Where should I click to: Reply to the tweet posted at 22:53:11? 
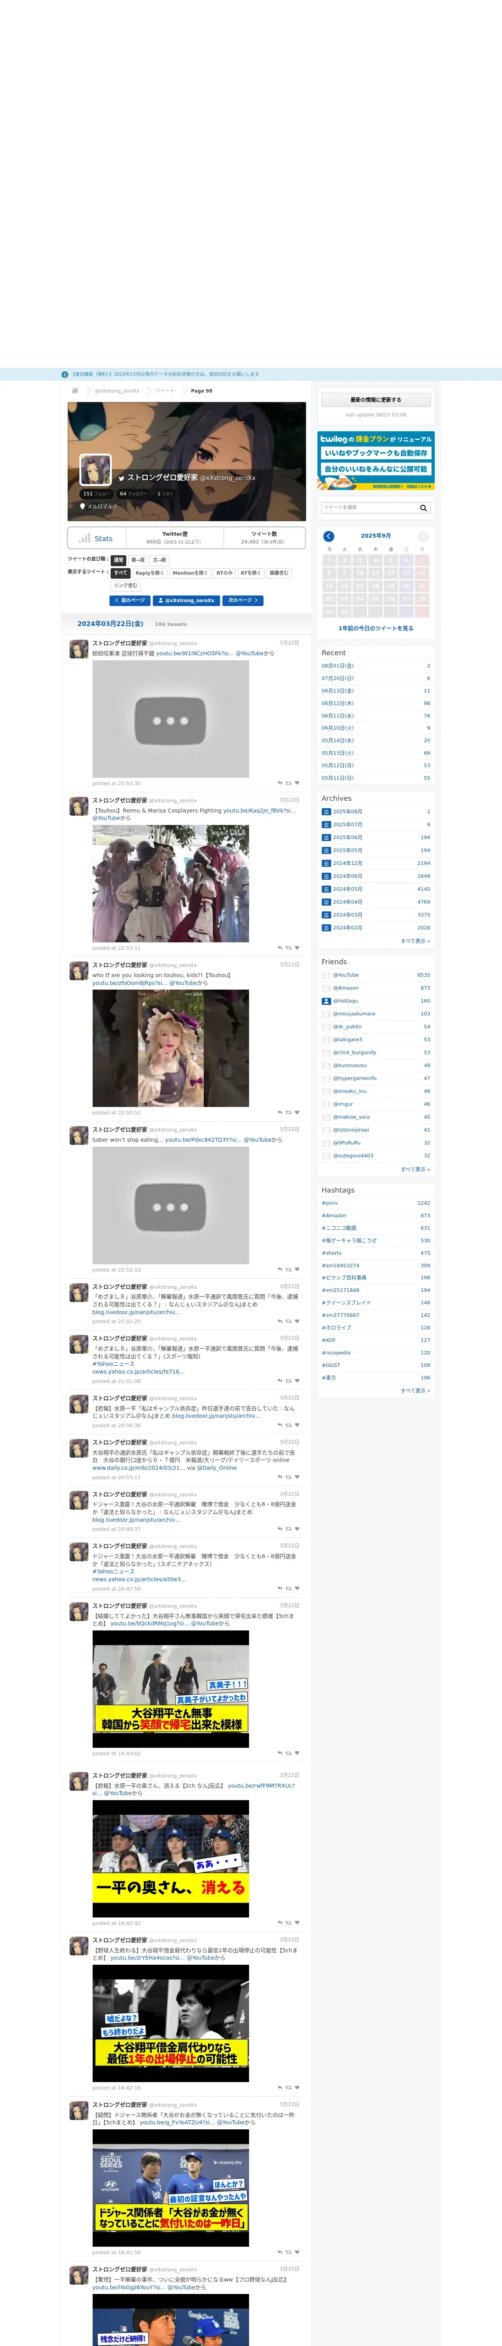click(280, 948)
